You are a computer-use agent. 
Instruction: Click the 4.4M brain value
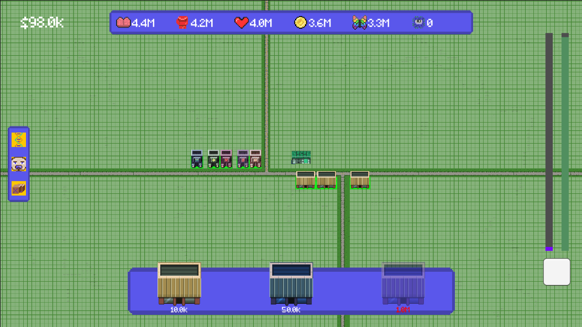(x=143, y=23)
